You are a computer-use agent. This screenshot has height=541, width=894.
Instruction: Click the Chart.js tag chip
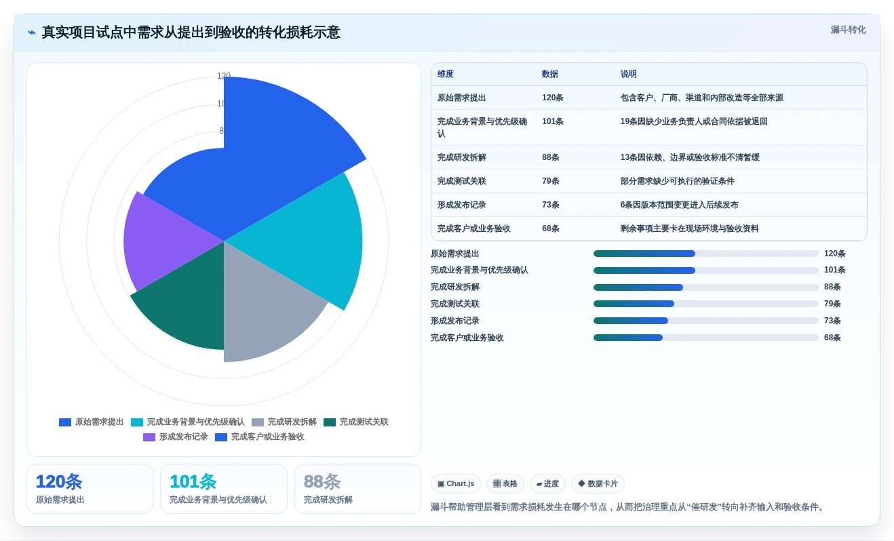tap(456, 483)
